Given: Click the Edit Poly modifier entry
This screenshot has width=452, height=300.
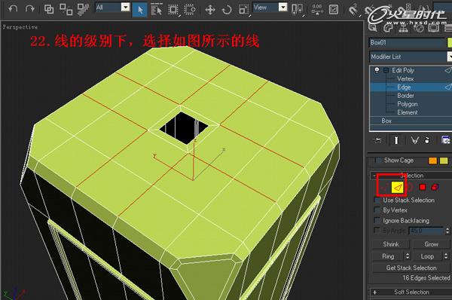Looking at the screenshot, I should coord(403,70).
